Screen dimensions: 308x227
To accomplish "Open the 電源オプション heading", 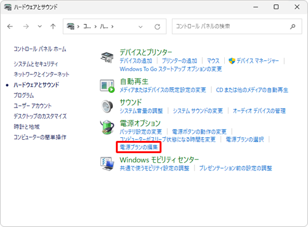I will (x=140, y=123).
